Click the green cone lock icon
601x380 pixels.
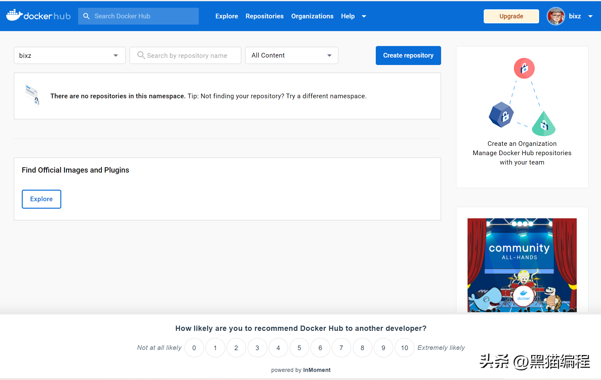pyautogui.click(x=543, y=124)
